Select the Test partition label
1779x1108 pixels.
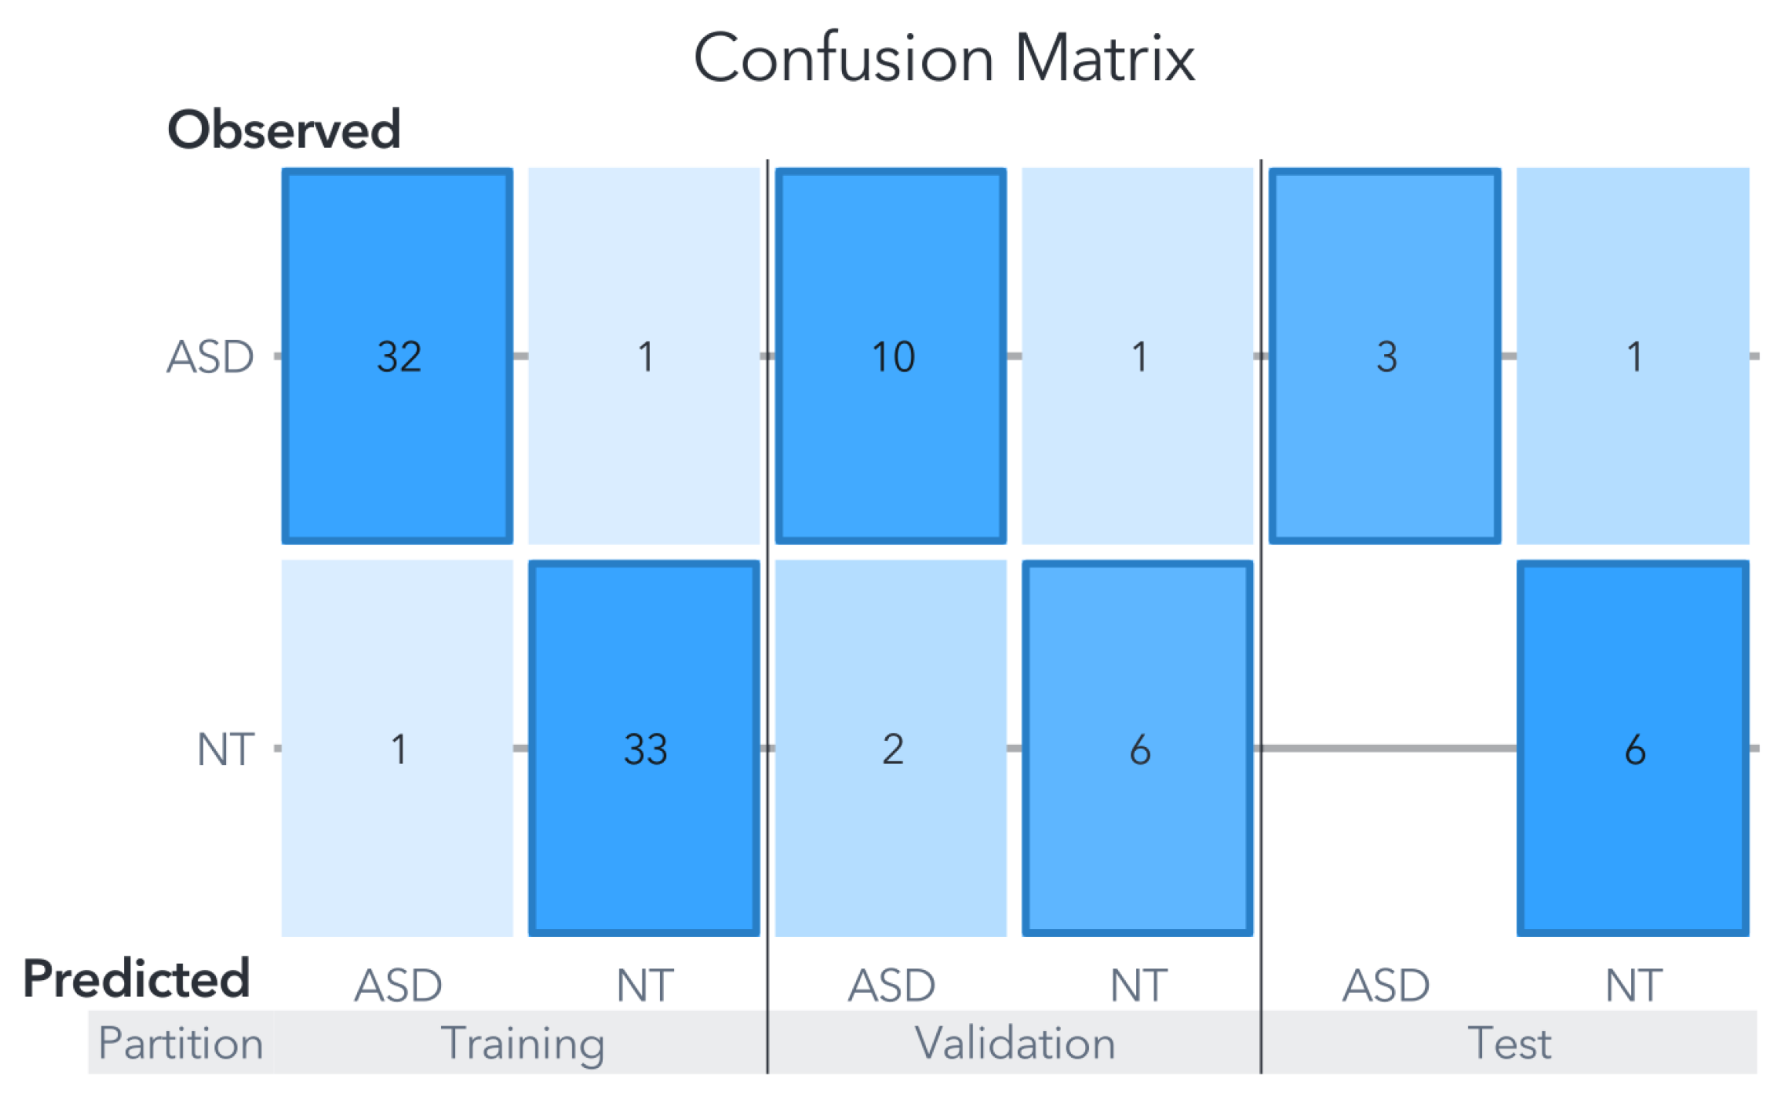[1509, 1043]
